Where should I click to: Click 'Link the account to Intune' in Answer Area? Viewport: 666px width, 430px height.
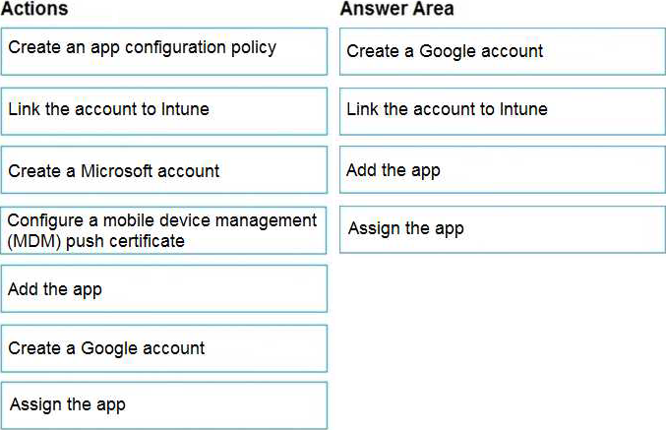(502, 110)
